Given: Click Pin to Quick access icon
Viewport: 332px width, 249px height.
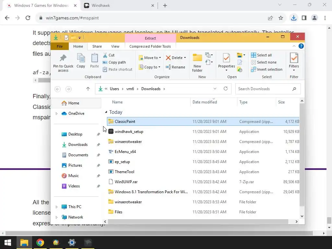Looking at the screenshot, I should tap(63, 58).
